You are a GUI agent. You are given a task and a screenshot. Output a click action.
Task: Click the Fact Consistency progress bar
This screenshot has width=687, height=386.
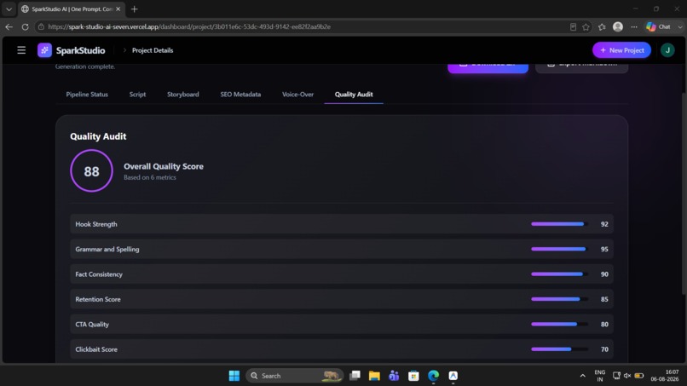pos(559,274)
